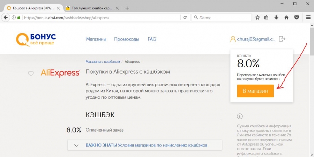
Task: Click the QIWI Бонус logo
Action: tap(36, 40)
